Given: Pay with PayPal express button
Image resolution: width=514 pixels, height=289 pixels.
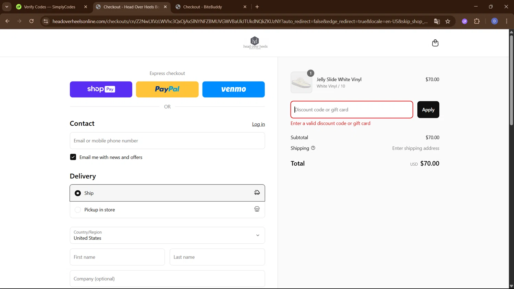Looking at the screenshot, I should point(167,89).
